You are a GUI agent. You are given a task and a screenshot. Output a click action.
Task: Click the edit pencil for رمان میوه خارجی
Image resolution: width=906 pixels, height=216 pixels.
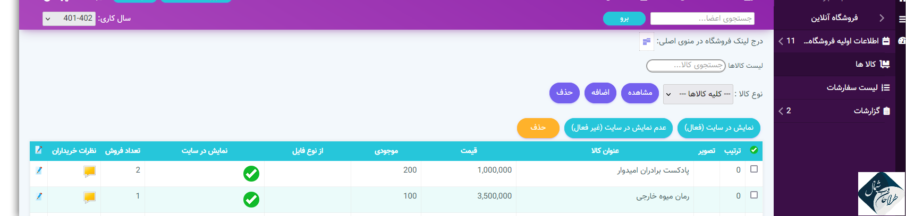click(x=38, y=196)
